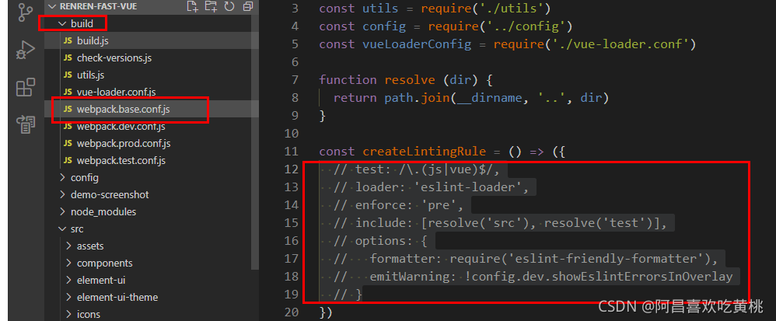Click line number 12 in gutter
This screenshot has height=321, width=776.
pyautogui.click(x=292, y=169)
